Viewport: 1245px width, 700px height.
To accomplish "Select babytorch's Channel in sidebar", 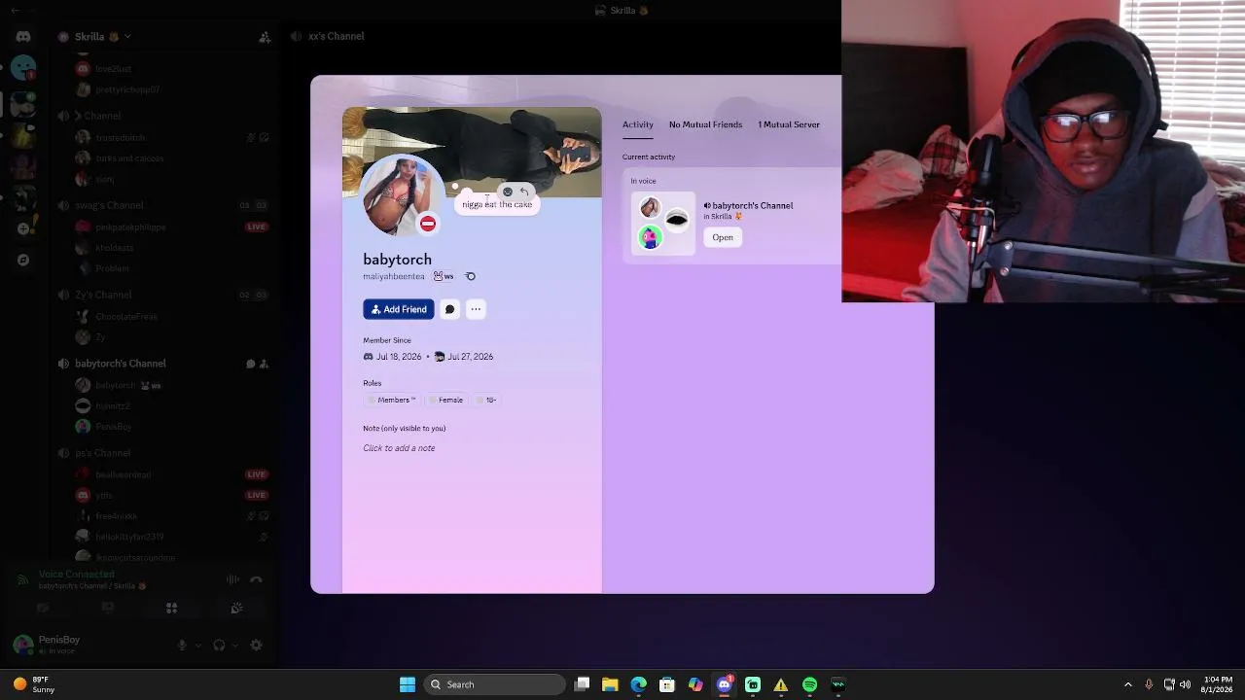I will (121, 364).
